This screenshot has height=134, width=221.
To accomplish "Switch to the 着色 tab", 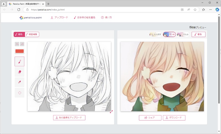I will [19, 34].
